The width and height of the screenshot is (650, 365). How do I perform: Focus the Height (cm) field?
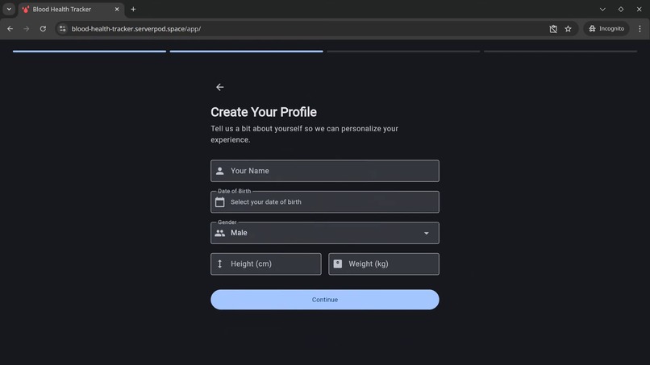tap(265, 264)
